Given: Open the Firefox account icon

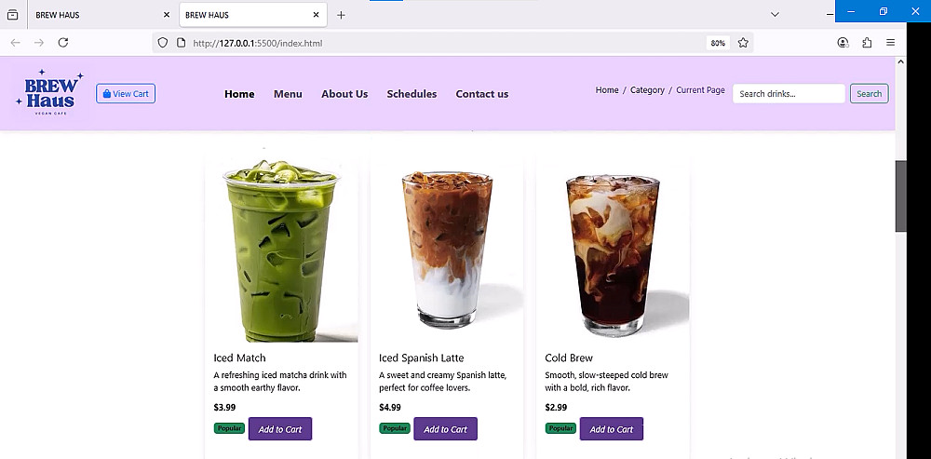Looking at the screenshot, I should pos(843,43).
